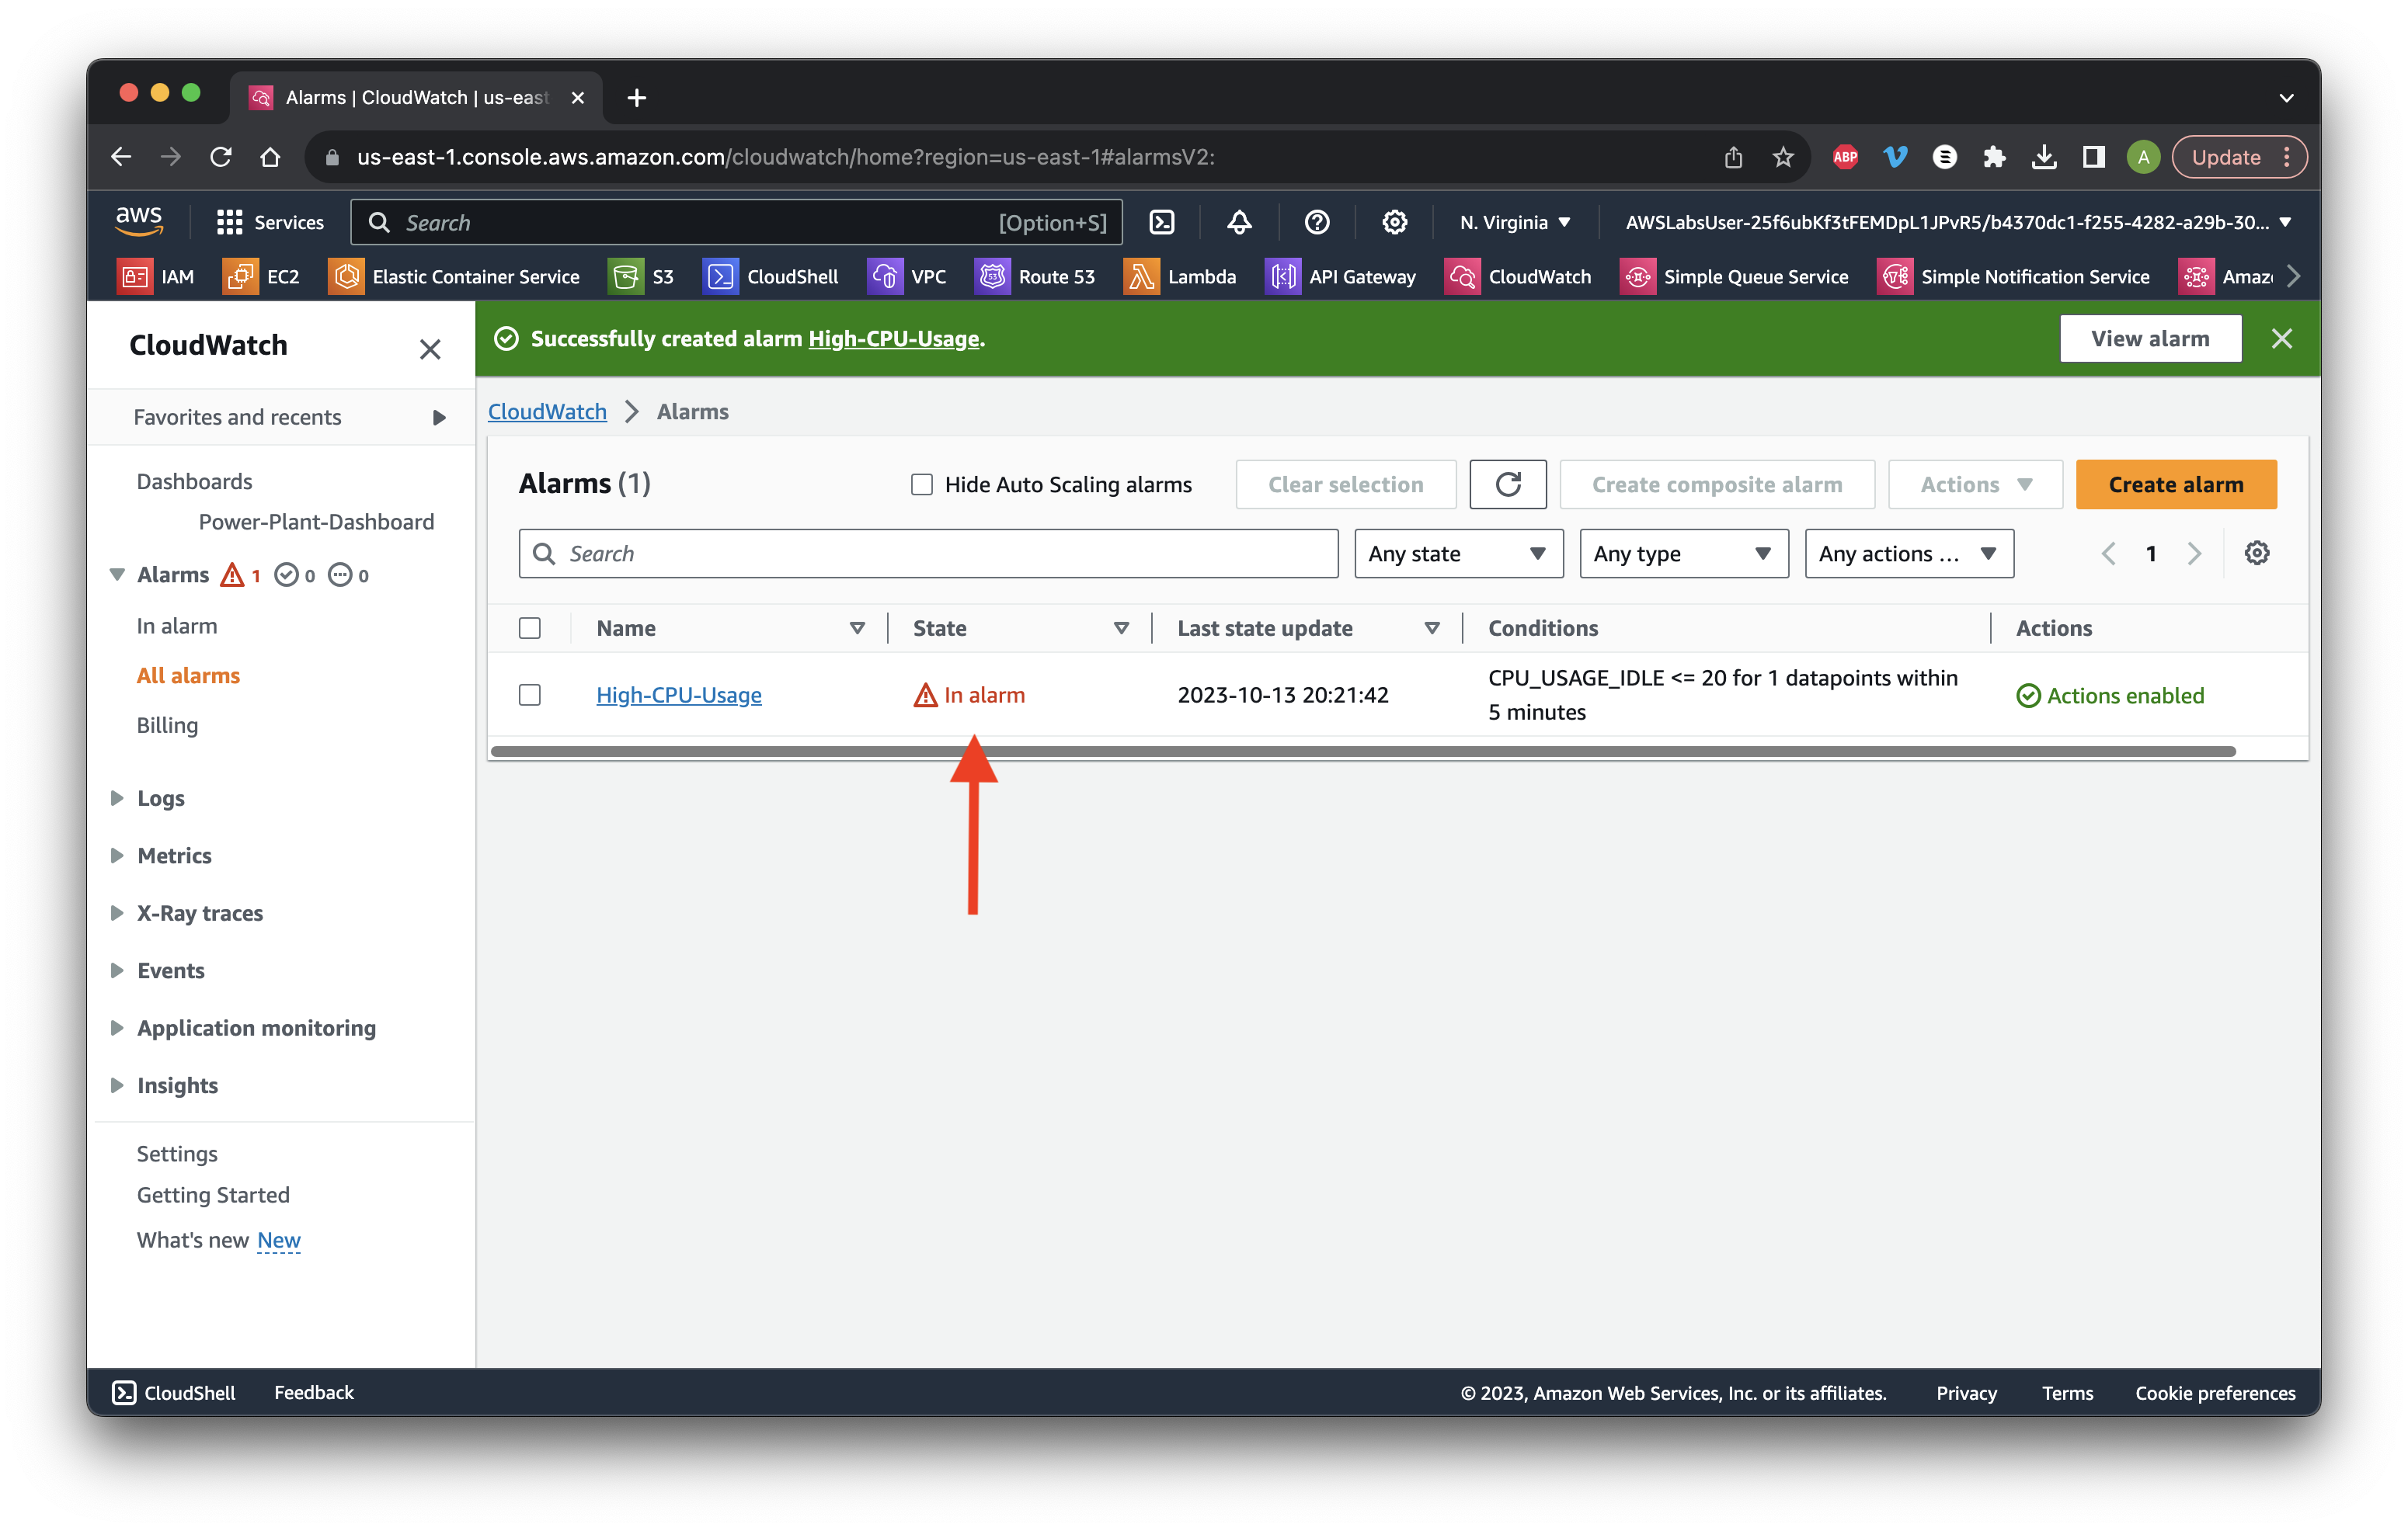Select all alarms header checkbox
This screenshot has width=2408, height=1531.
[x=530, y=627]
